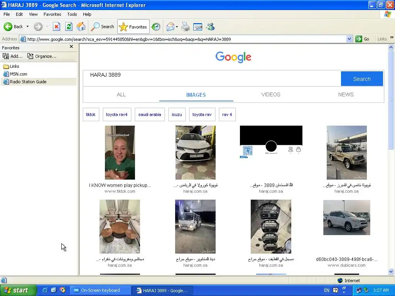395x296 pixels.
Task: Print the page with the printer icon
Action: pos(186,27)
